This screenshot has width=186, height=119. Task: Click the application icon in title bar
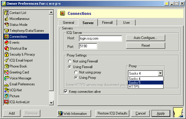click(4, 4)
